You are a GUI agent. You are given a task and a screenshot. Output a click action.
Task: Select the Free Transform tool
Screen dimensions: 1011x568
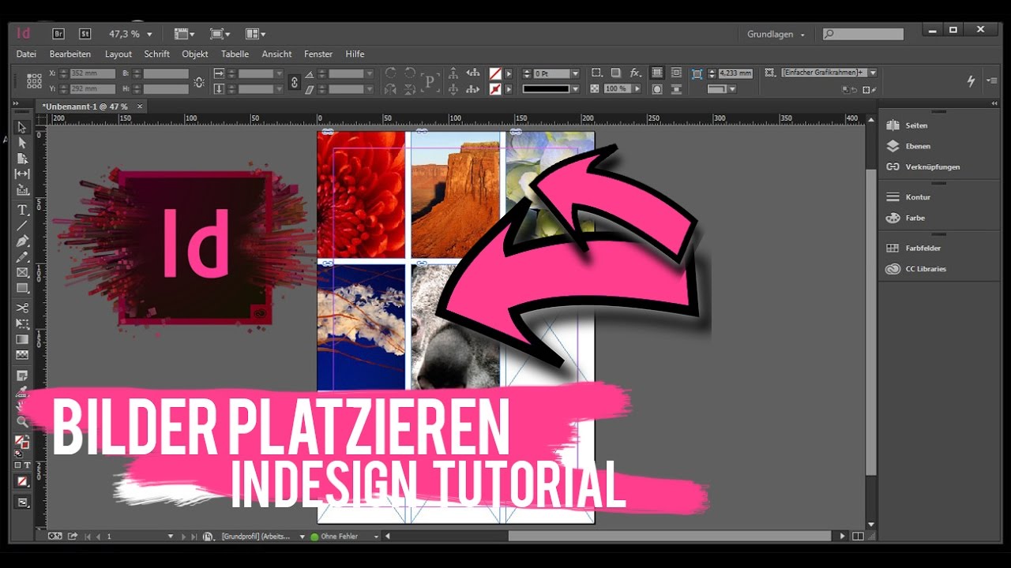[x=22, y=323]
